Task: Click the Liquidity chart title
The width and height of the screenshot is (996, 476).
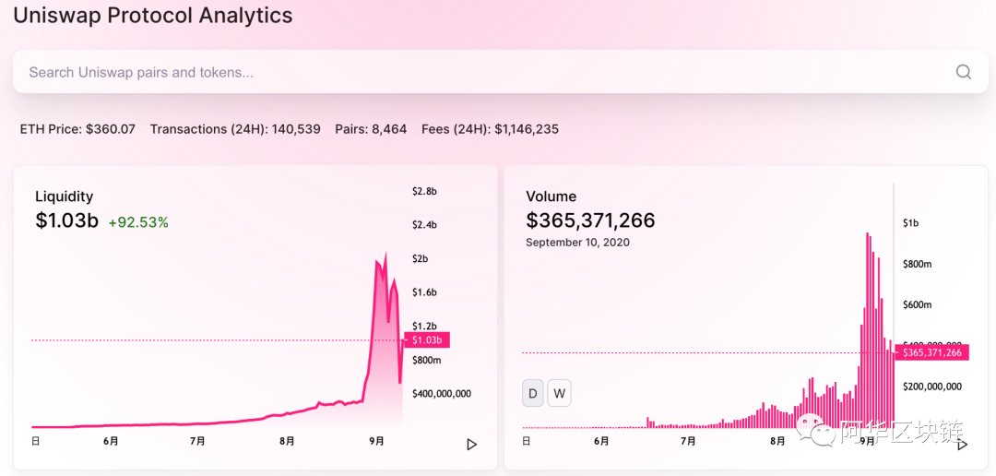Action: pos(65,196)
